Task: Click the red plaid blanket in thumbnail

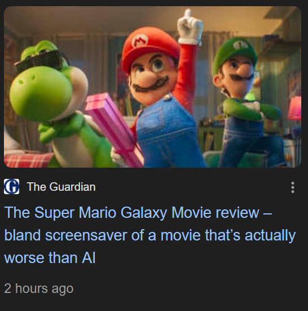Action: pyautogui.click(x=27, y=160)
